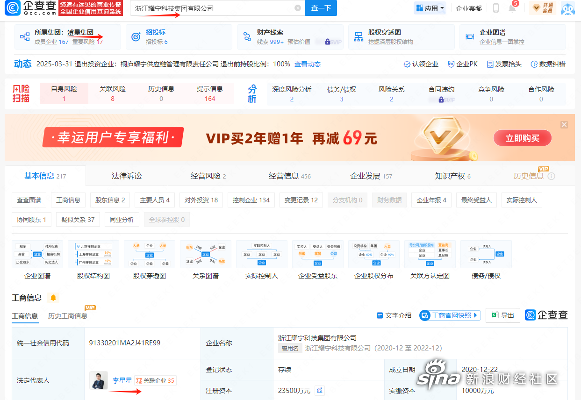Open the locked 合同违约 item
581x400 pixels.
[x=441, y=93]
